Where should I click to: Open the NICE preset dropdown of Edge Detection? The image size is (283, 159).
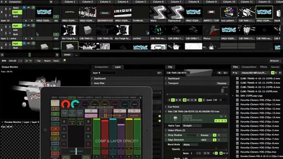pyautogui.click(x=204, y=140)
